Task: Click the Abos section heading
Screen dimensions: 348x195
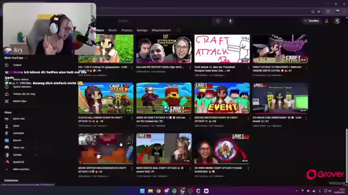Action: (8, 112)
